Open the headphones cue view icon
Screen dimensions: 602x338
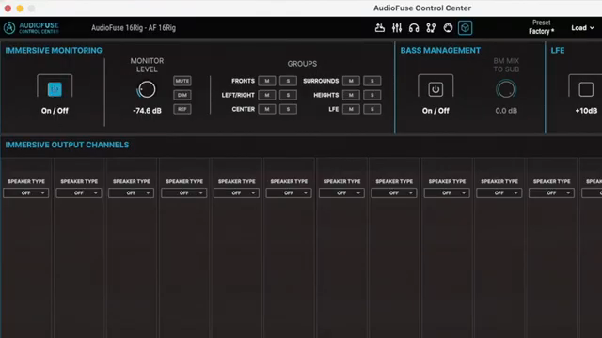point(414,28)
